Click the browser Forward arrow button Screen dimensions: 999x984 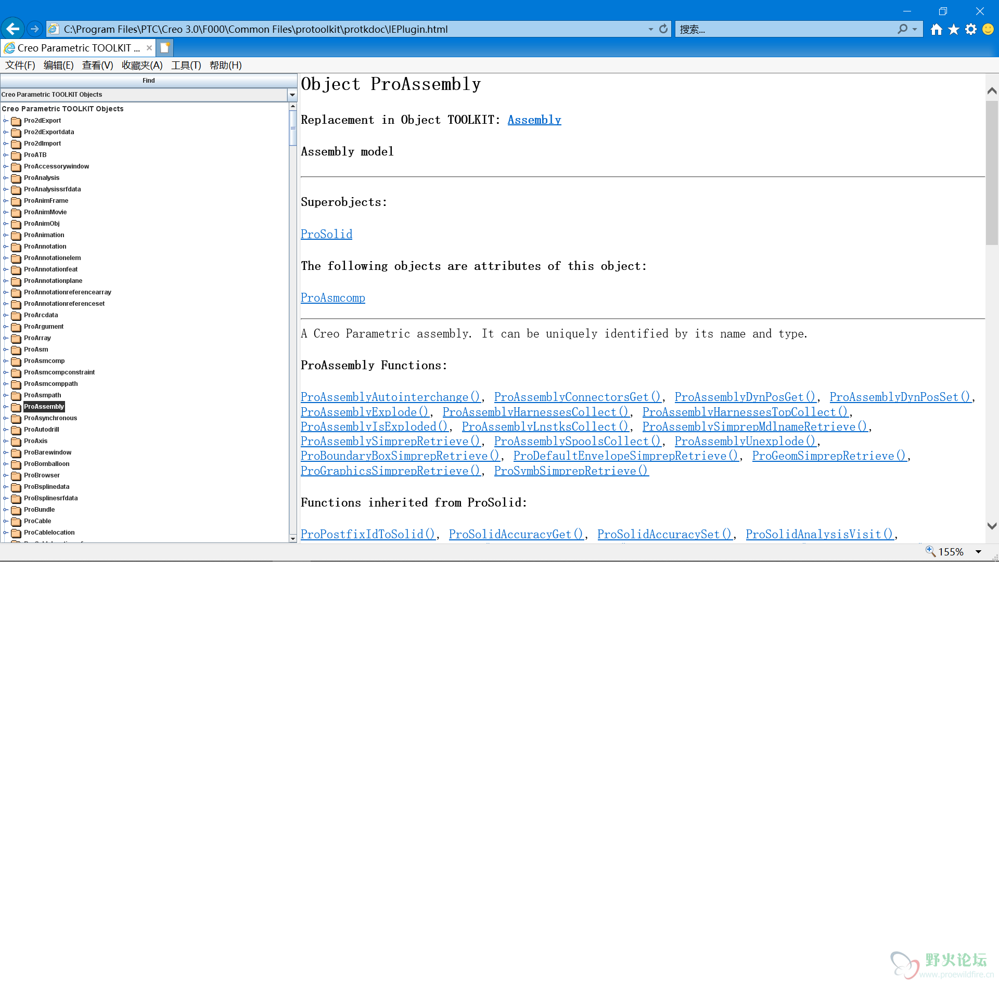click(35, 29)
